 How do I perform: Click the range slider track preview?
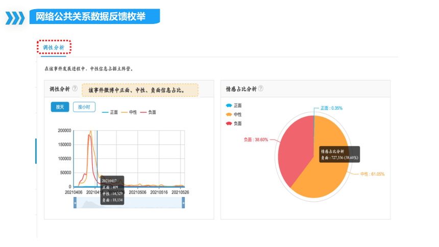coord(129,203)
